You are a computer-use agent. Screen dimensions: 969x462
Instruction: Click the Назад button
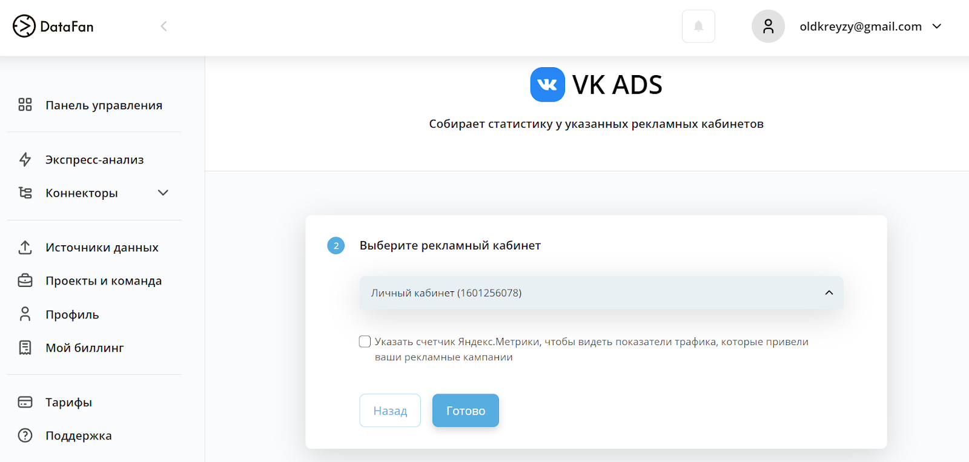[390, 411]
